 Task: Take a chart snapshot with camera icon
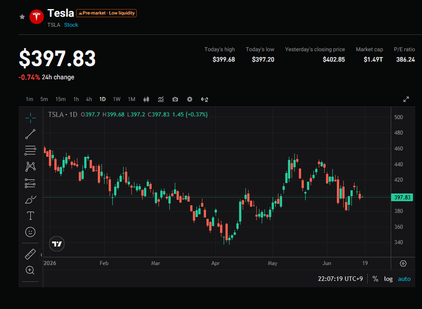[175, 99]
